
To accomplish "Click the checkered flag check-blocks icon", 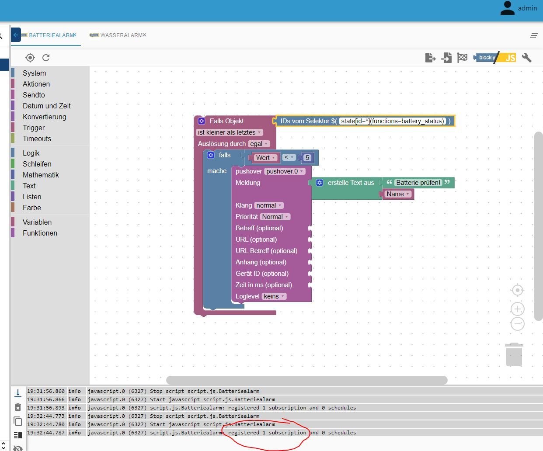I will [x=462, y=58].
